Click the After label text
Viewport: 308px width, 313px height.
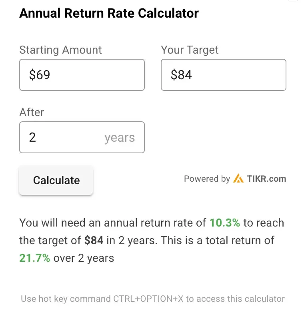pyautogui.click(x=32, y=112)
